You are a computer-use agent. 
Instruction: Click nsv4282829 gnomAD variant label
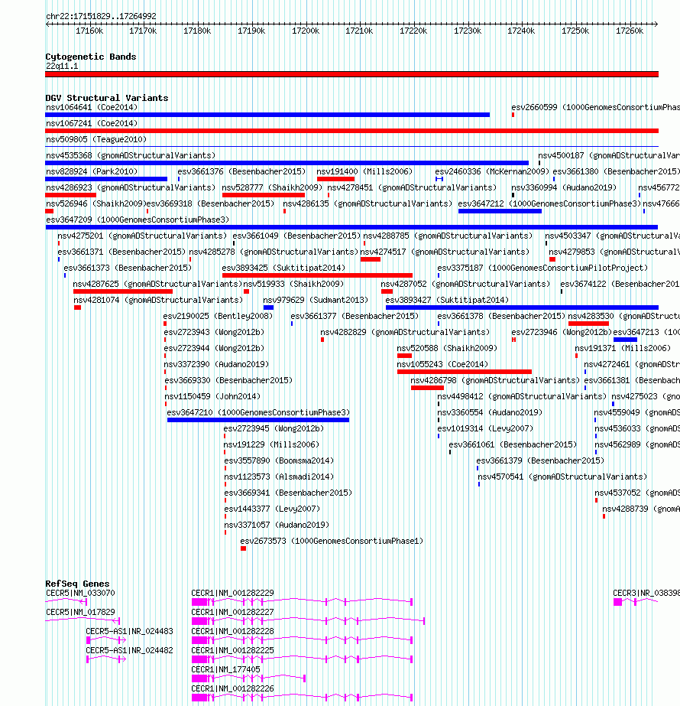click(405, 332)
